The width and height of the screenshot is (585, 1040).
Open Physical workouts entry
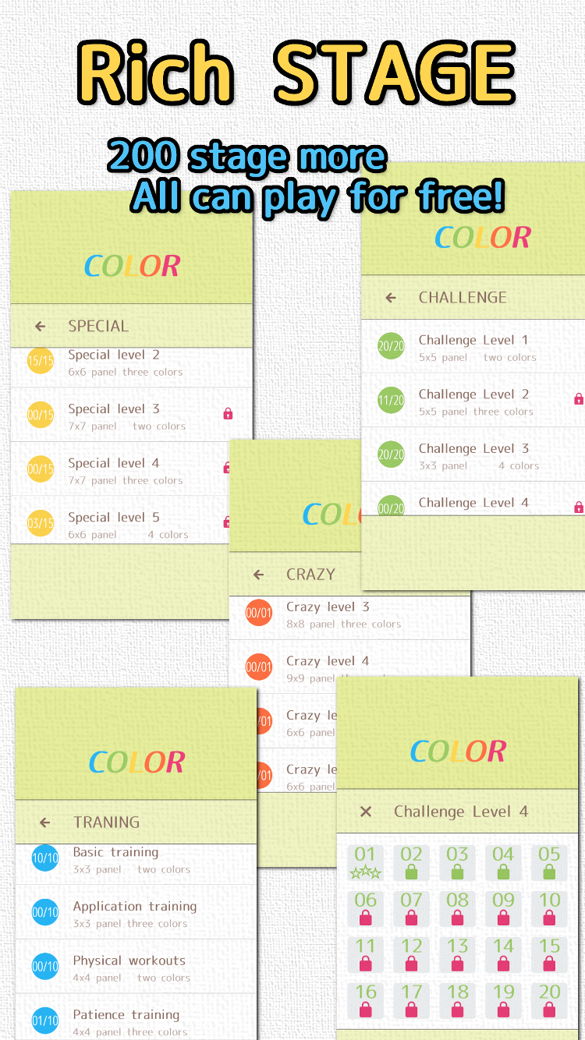click(x=136, y=967)
